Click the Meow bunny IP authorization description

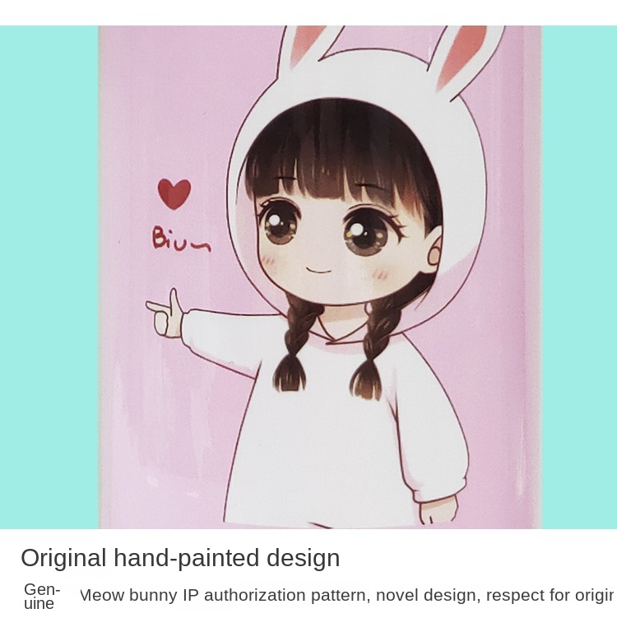346,595
